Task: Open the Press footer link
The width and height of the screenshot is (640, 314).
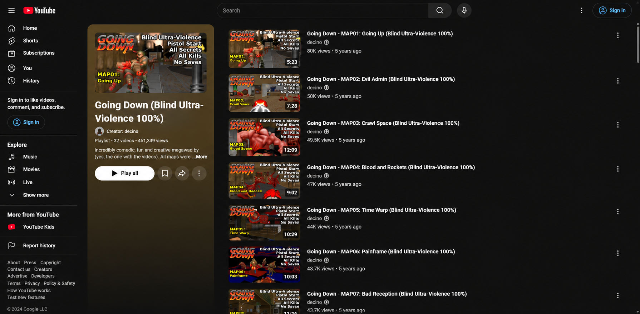Action: pos(30,263)
